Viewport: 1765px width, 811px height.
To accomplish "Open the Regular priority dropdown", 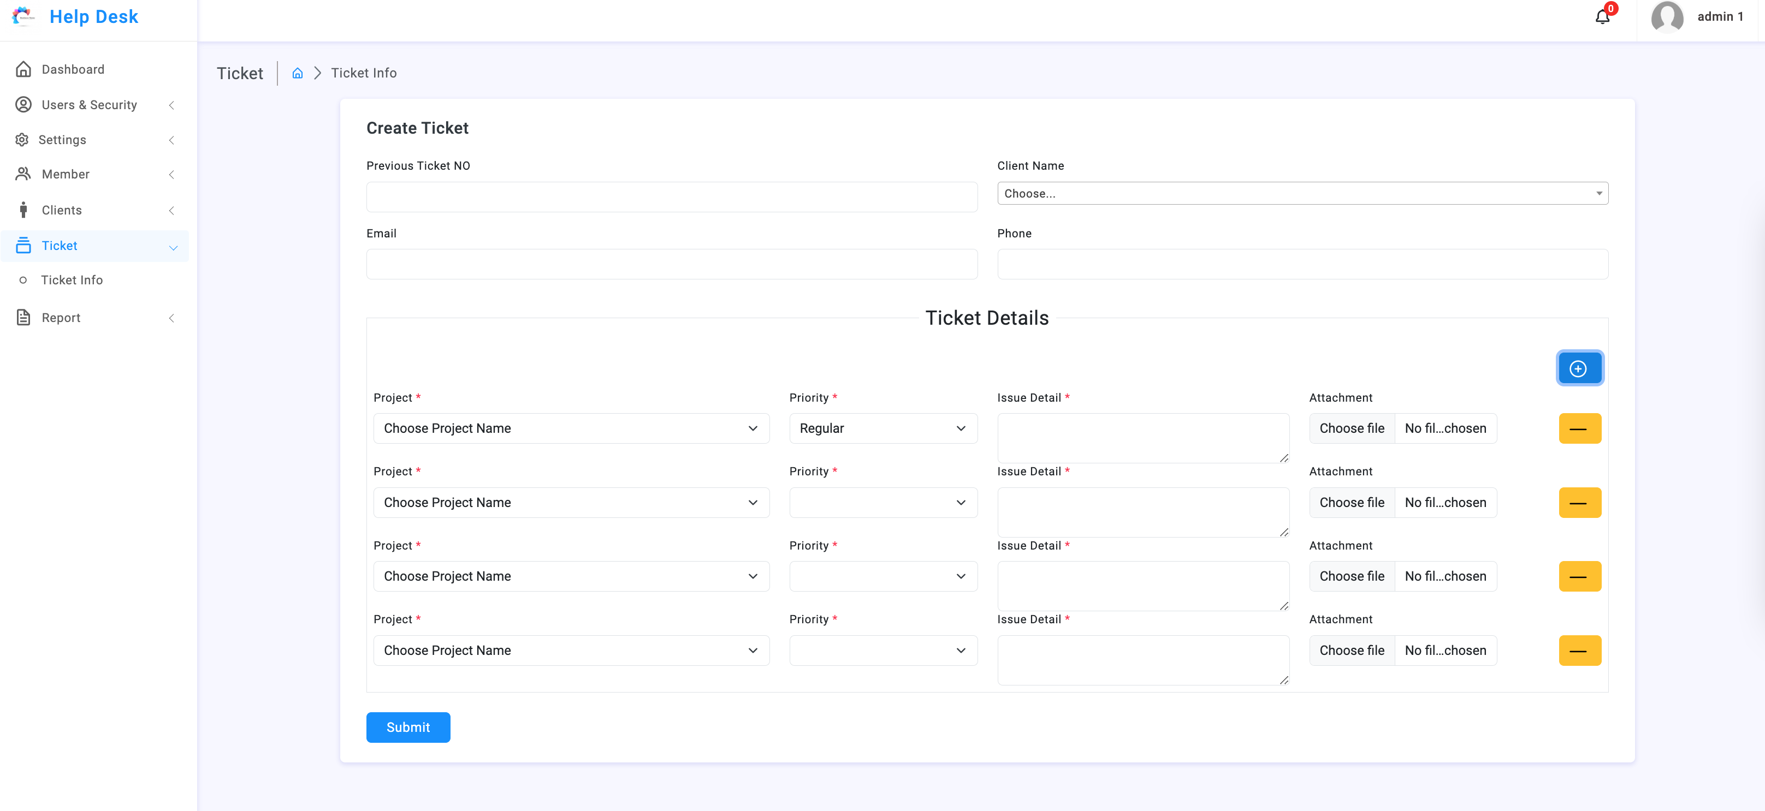I will (x=882, y=428).
